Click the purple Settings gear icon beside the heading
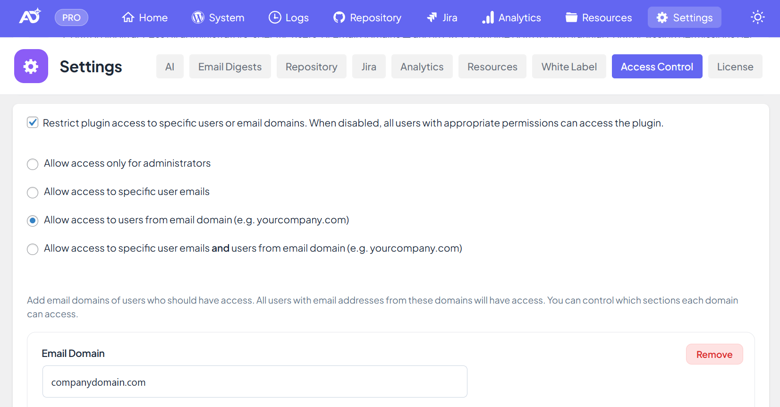Viewport: 780px width, 407px height. 31,66
